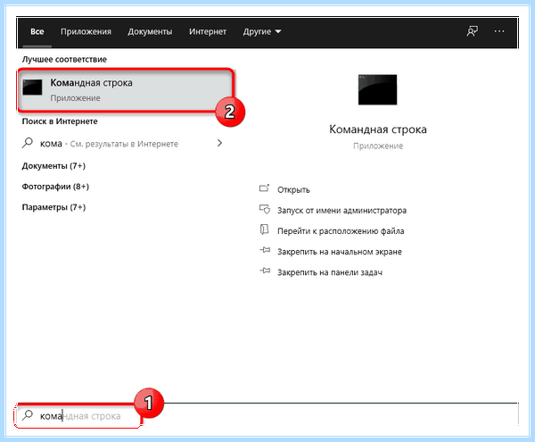Expand the Другие dropdown filter
Screen dimensions: 535x442
click(x=262, y=32)
